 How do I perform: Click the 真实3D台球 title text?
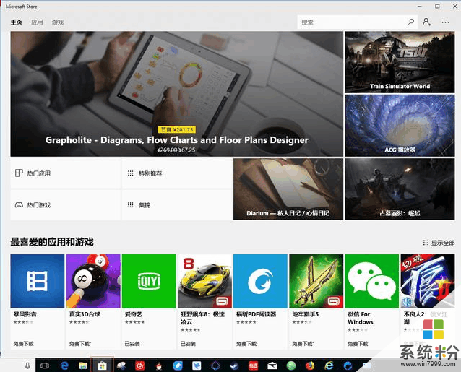click(x=85, y=314)
